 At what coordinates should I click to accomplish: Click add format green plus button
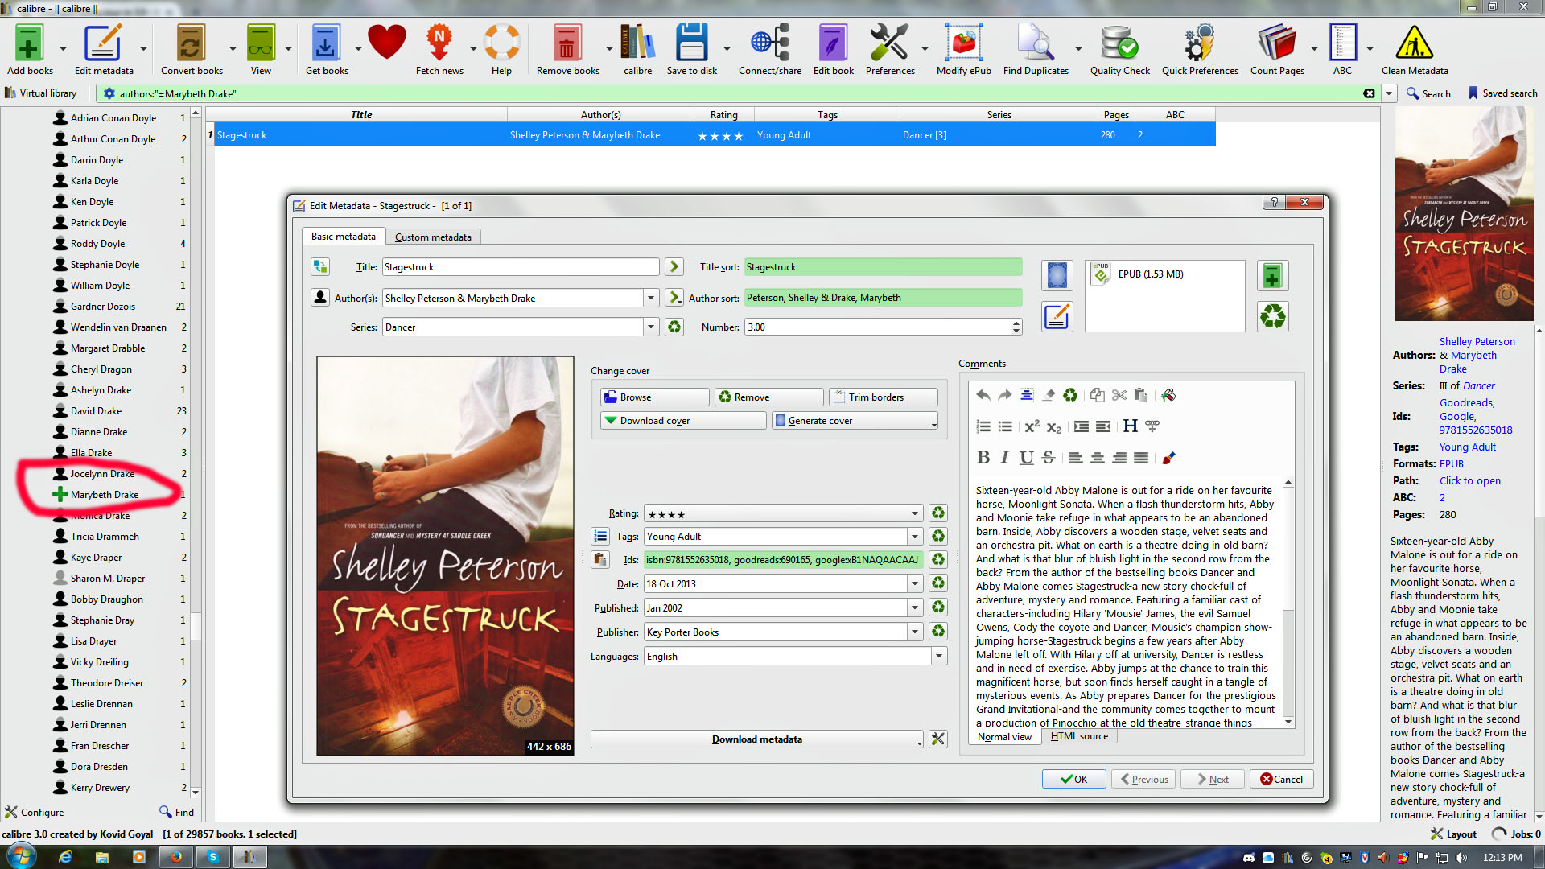pyautogui.click(x=1272, y=276)
